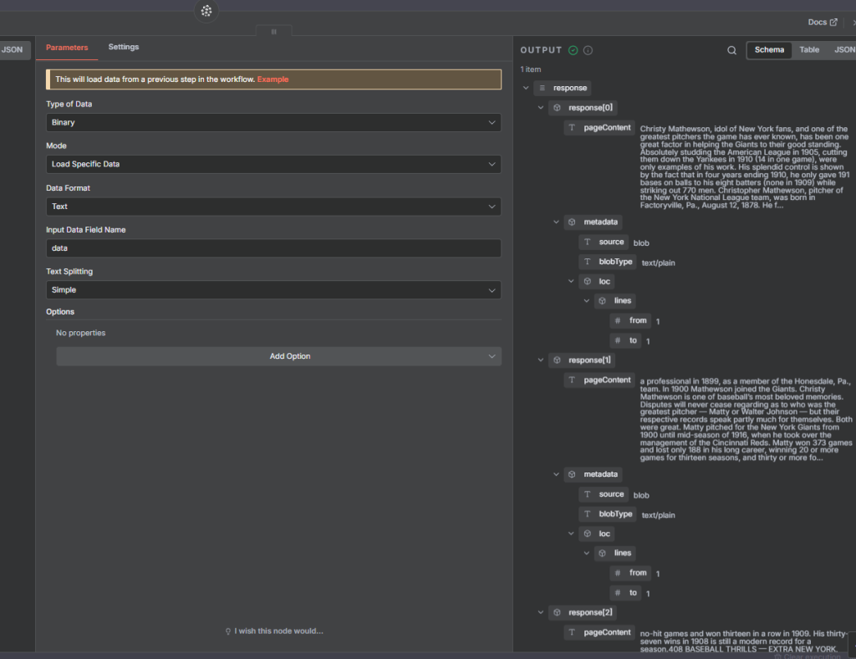856x659 pixels.
Task: Click the node icon at top center
Action: pos(206,11)
